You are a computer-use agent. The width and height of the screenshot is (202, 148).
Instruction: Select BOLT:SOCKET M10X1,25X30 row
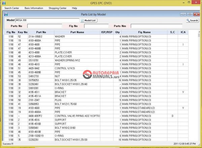(96, 140)
